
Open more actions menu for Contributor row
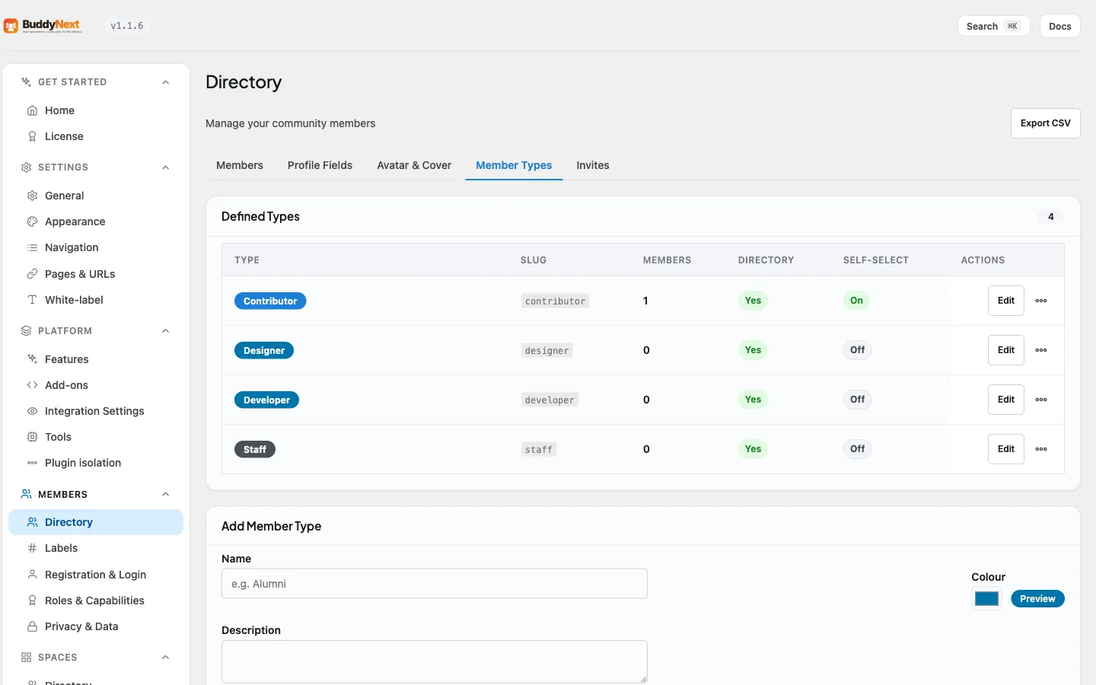coord(1041,301)
